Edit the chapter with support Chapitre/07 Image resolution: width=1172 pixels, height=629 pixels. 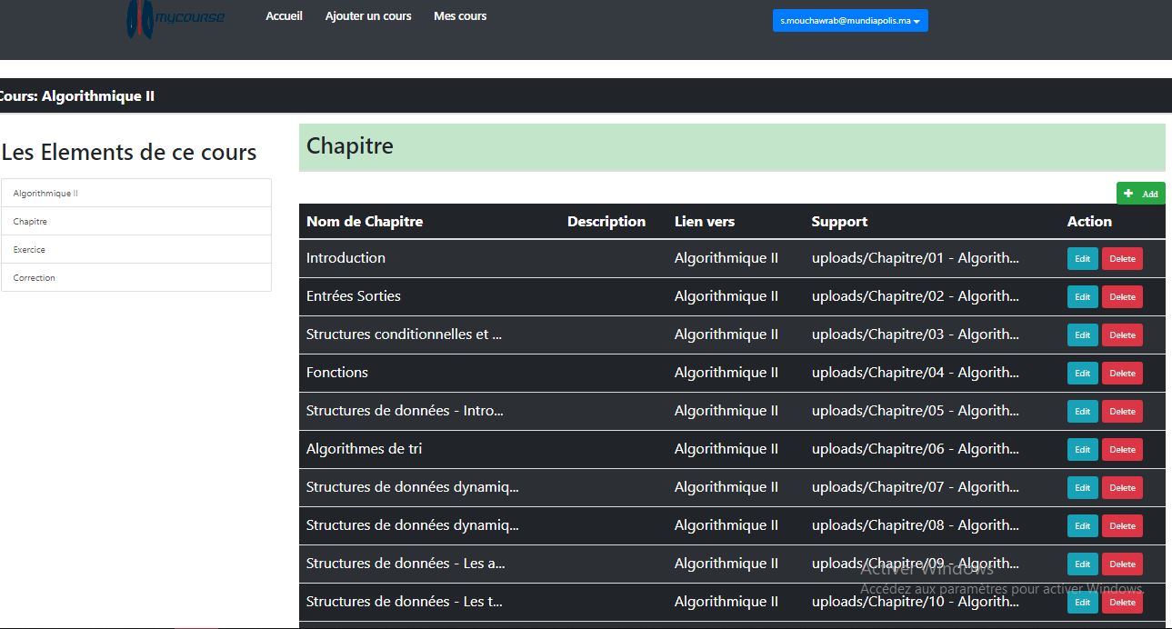1082,488
